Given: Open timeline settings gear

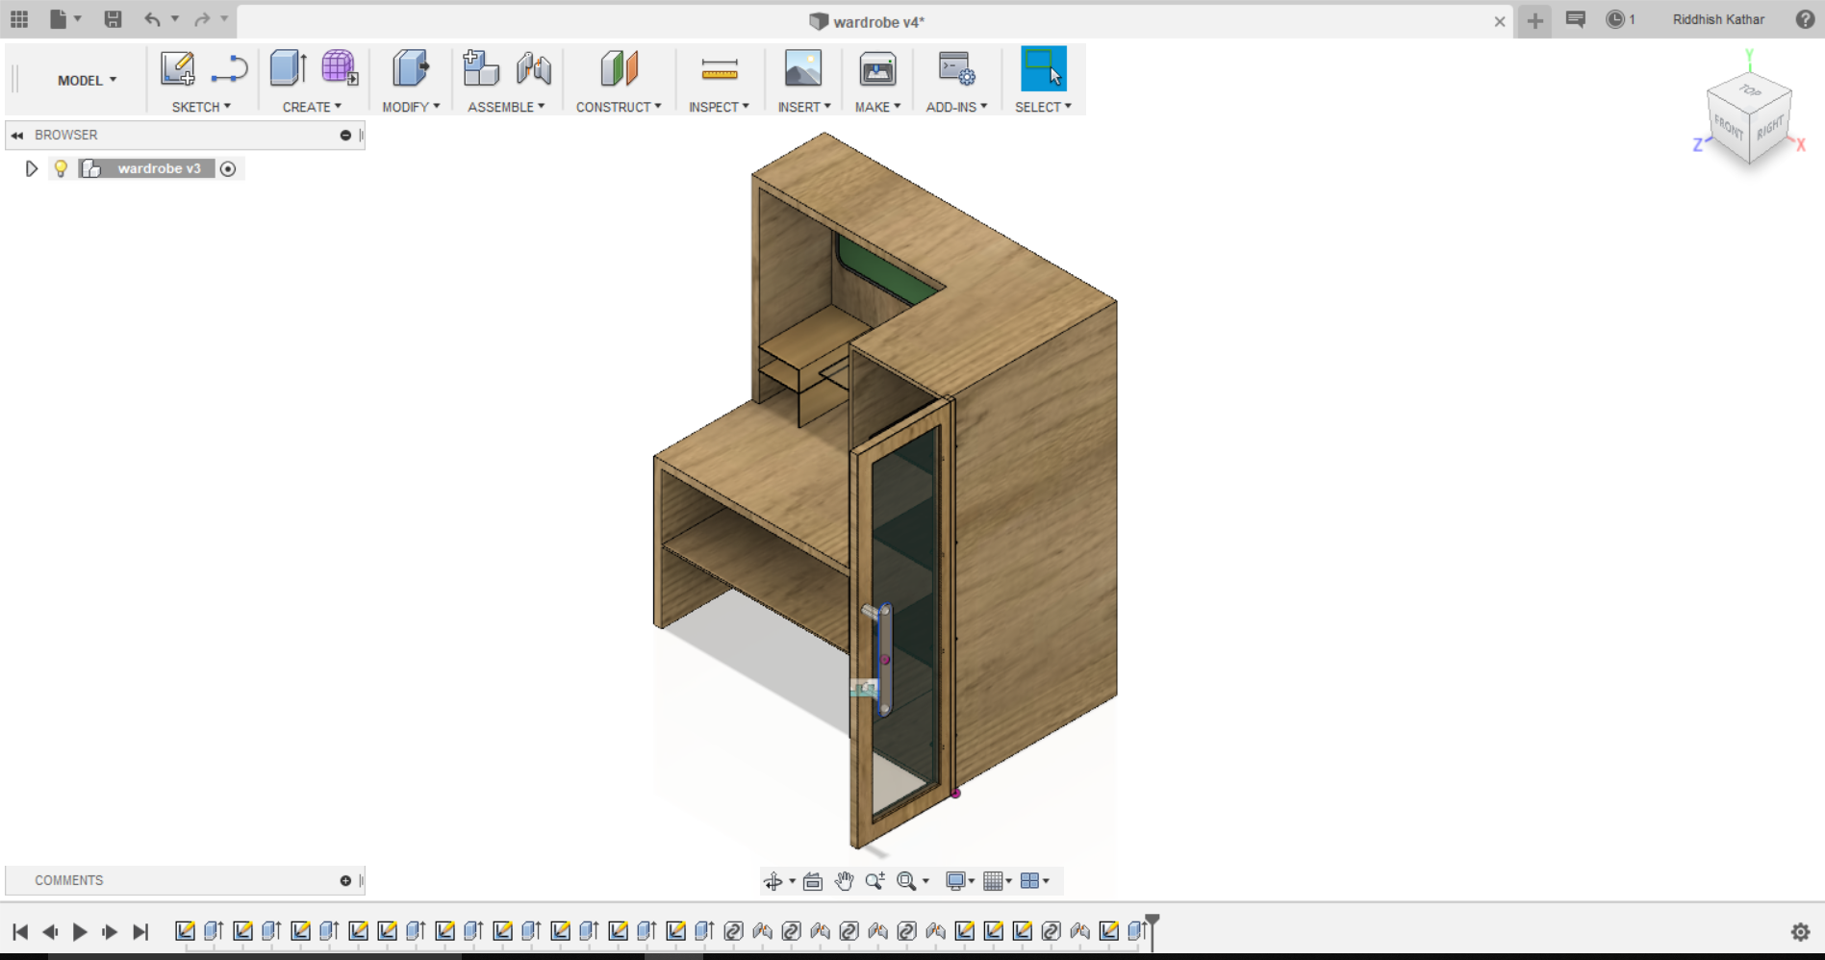Looking at the screenshot, I should (x=1800, y=931).
